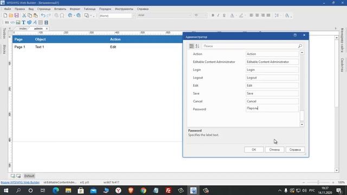
Task: Insert HTML code object icon
Action: click(12, 22)
